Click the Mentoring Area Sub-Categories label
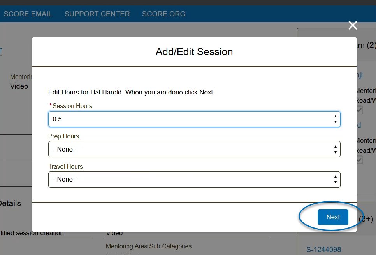The image size is (376, 255). click(x=149, y=246)
